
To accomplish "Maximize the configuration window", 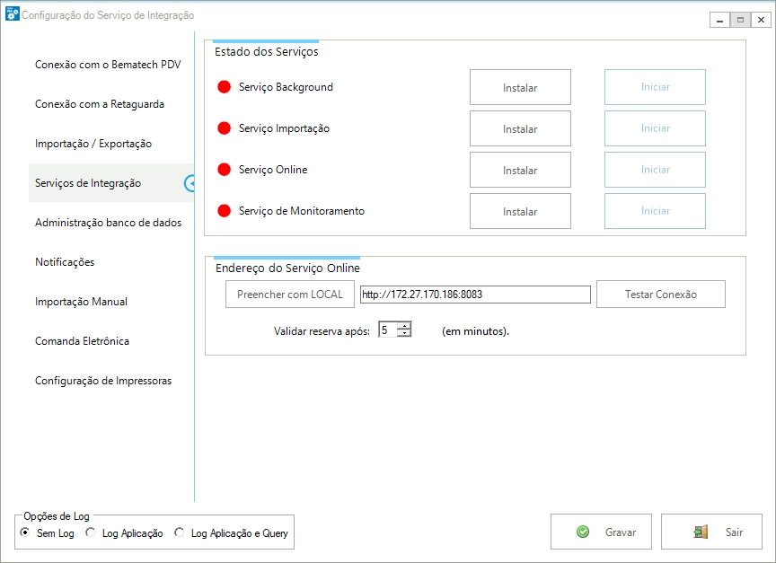I will 740,20.
